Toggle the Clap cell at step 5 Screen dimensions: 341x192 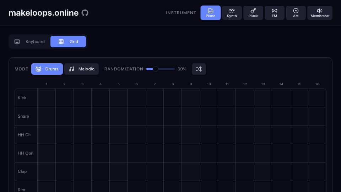[119, 171]
